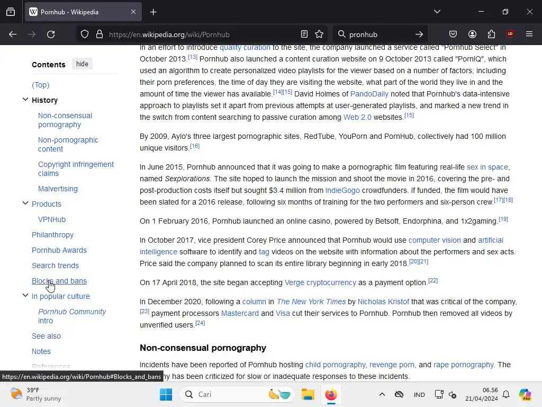This screenshot has width=542, height=407.
Task: Click the URL address bar
Action: (201, 34)
